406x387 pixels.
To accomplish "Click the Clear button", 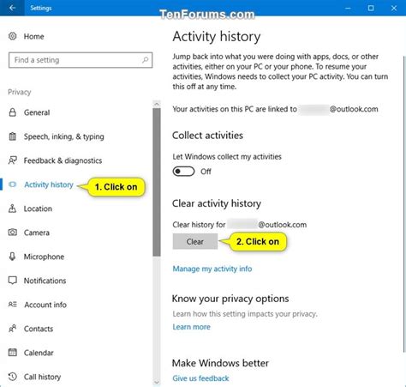I will point(195,241).
